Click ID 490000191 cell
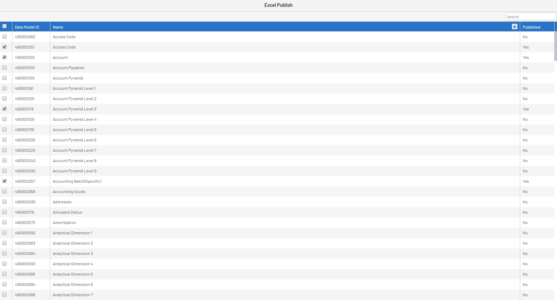The height and width of the screenshot is (300, 557). [x=24, y=88]
